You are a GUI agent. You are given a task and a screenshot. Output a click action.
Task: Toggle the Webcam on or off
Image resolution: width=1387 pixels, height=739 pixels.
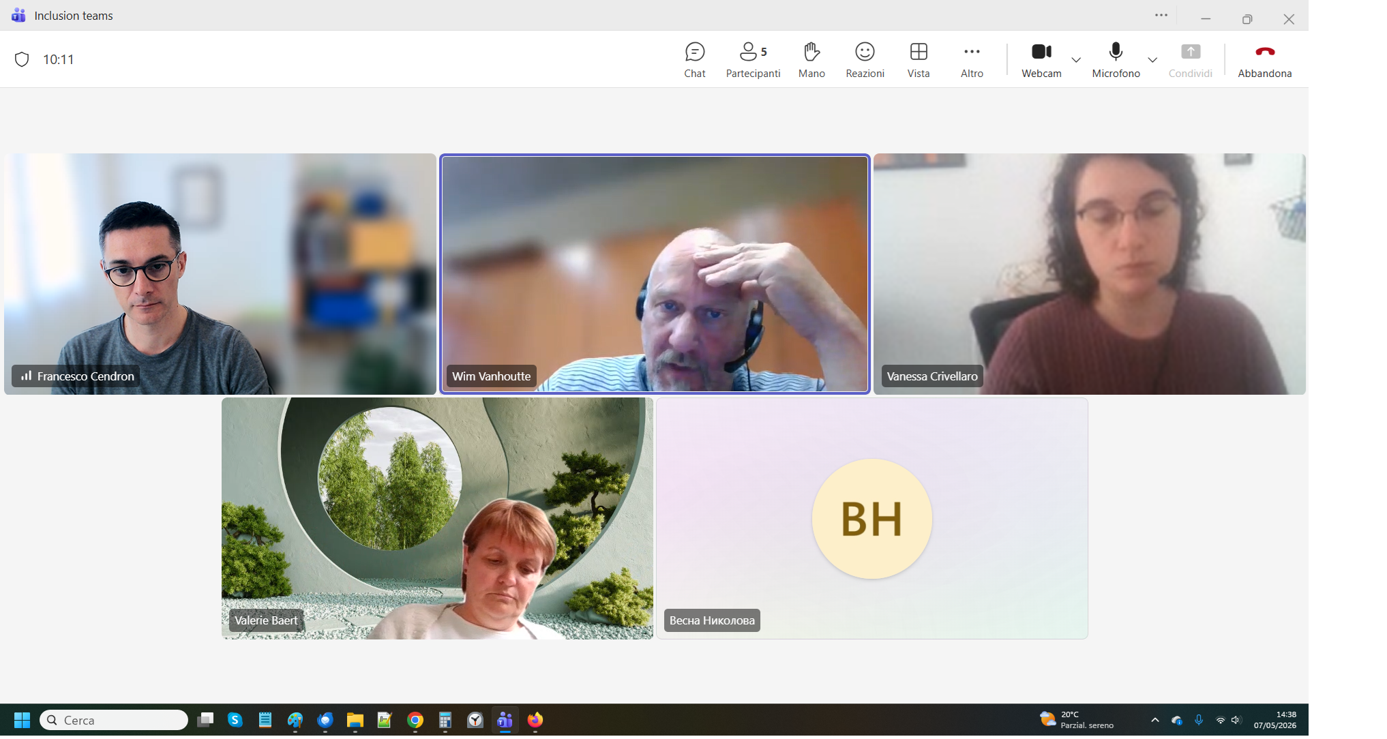click(1041, 60)
